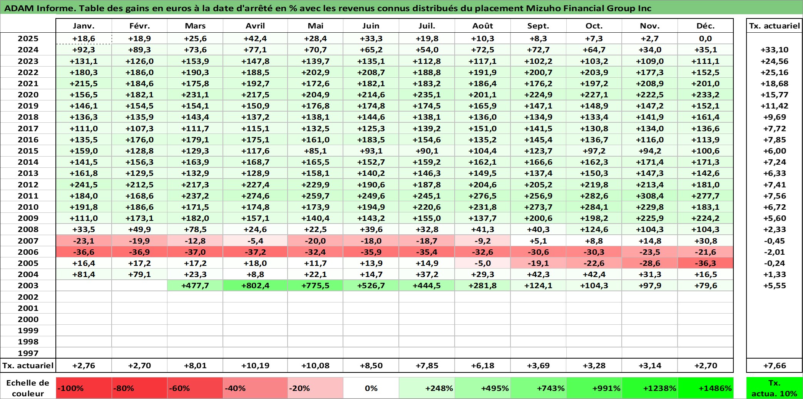Select the 'Avril' column header

click(x=255, y=26)
